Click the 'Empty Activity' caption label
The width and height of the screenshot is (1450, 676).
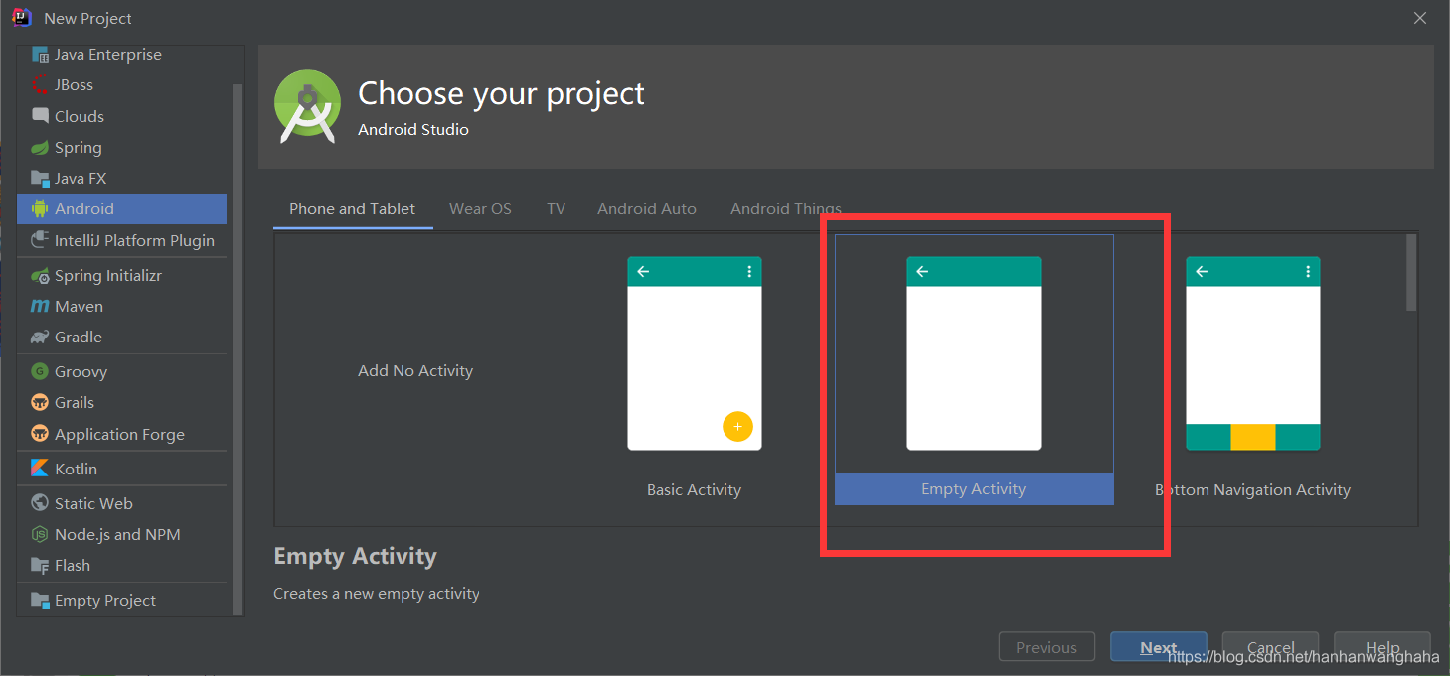(x=974, y=489)
